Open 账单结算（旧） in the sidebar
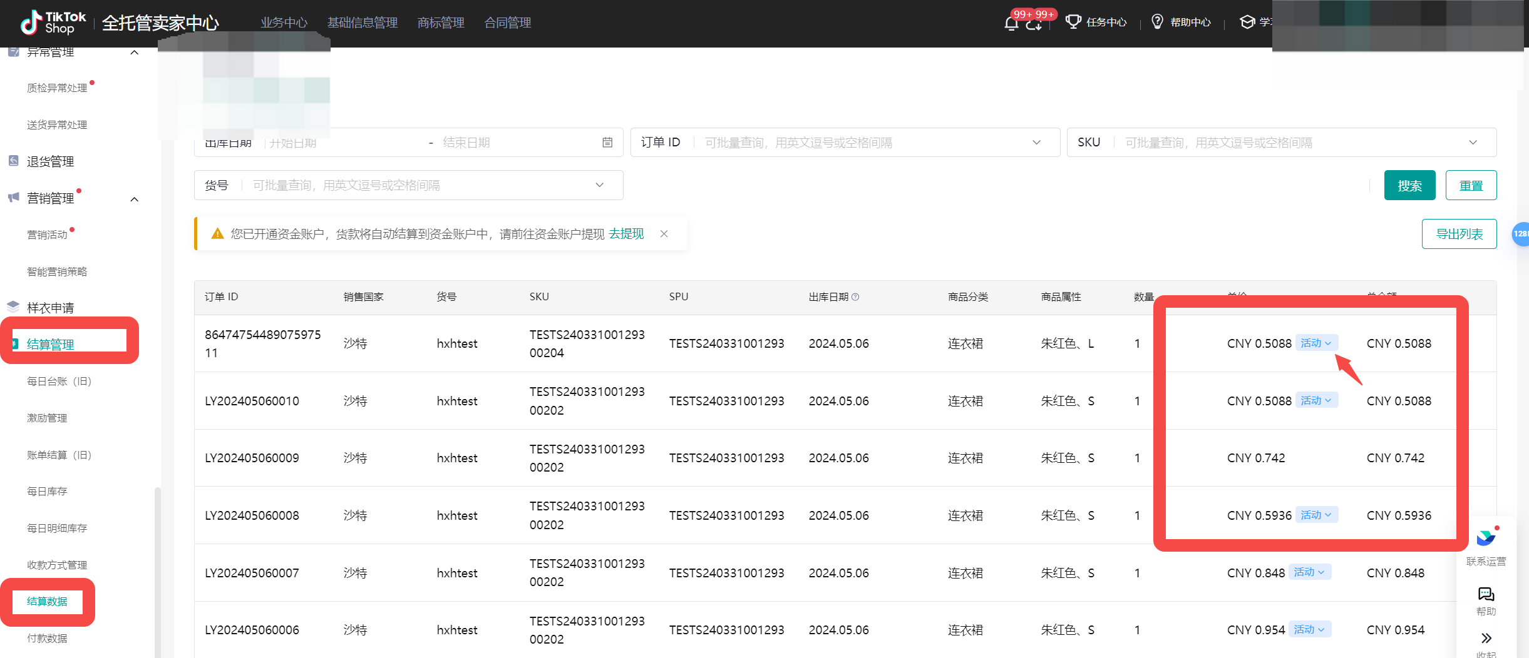 coord(59,455)
